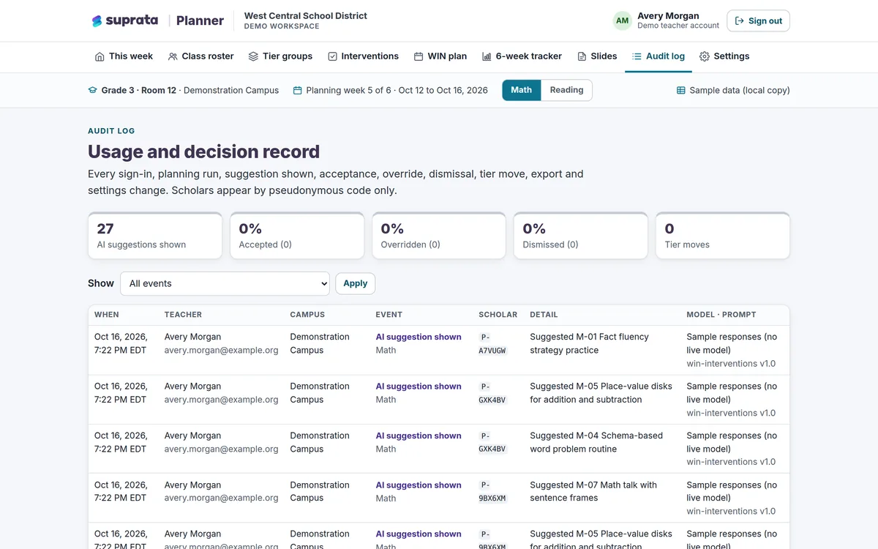Screen dimensions: 878x549
Task: Click the checkbox icon beside Interventions
Action: coord(332,56)
